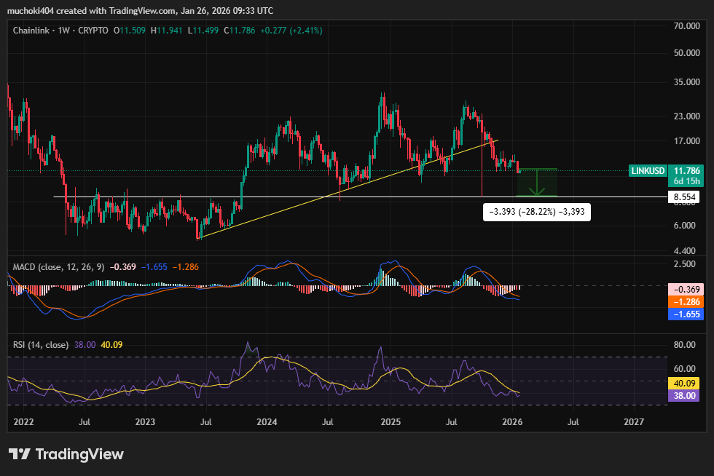Click the purple RSI 38.00 value tag
Viewport: 714px width, 476px height.
pos(685,395)
